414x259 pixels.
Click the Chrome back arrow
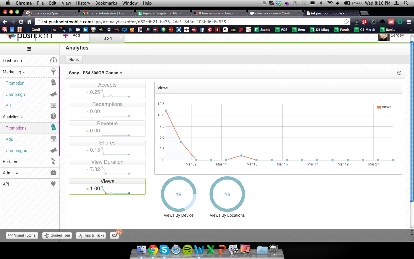tap(5, 22)
